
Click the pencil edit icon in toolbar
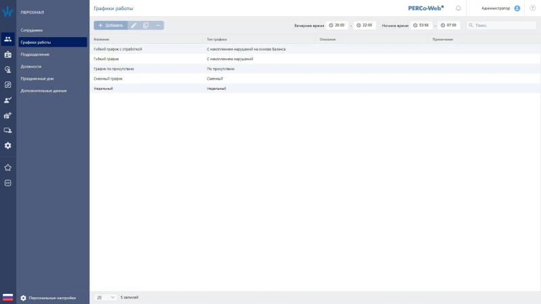coord(134,25)
